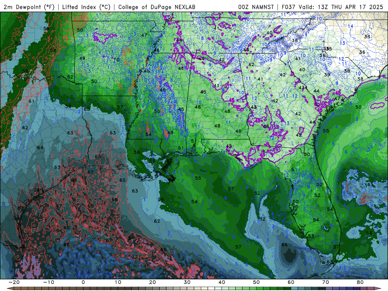Click the "00Z NAMNST" model run label

click(x=256, y=7)
